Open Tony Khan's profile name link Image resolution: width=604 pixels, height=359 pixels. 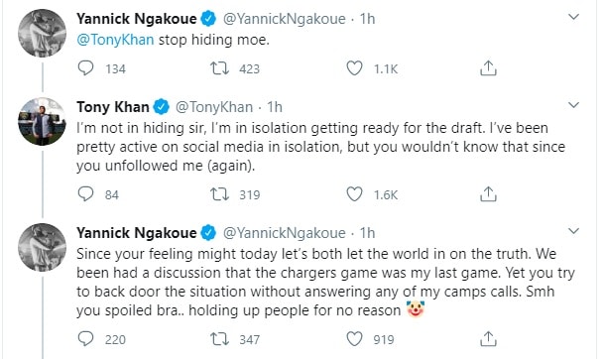(112, 107)
